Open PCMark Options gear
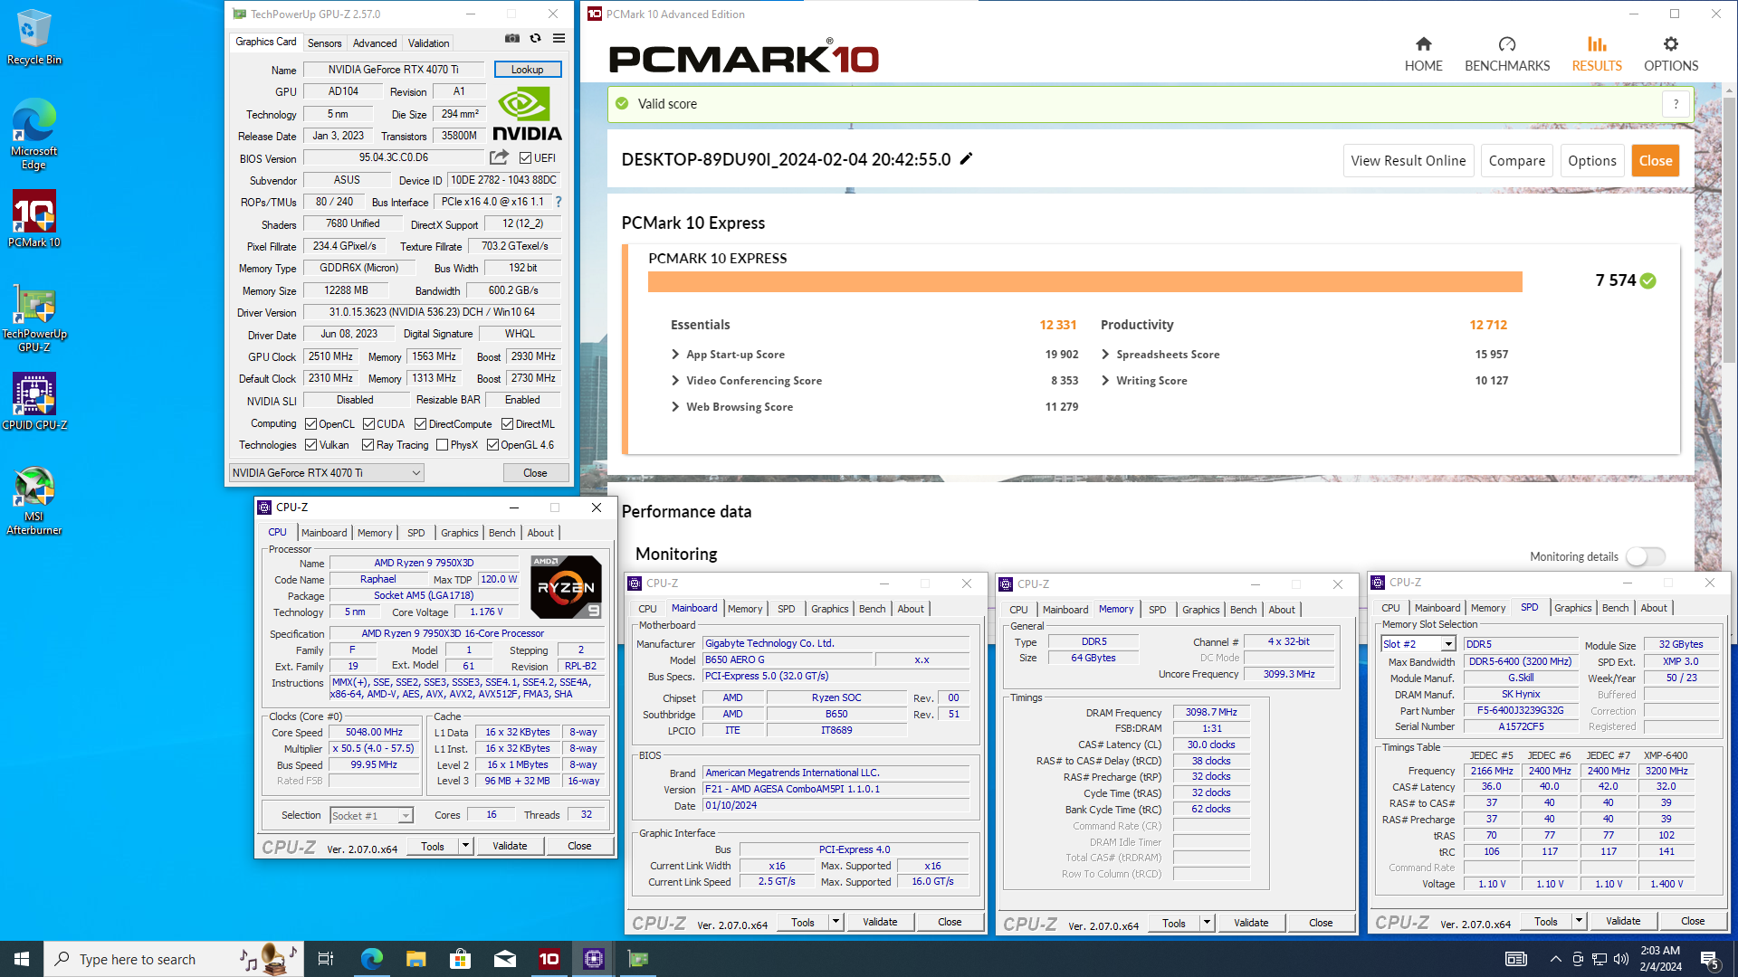1738x977 pixels. (1671, 54)
